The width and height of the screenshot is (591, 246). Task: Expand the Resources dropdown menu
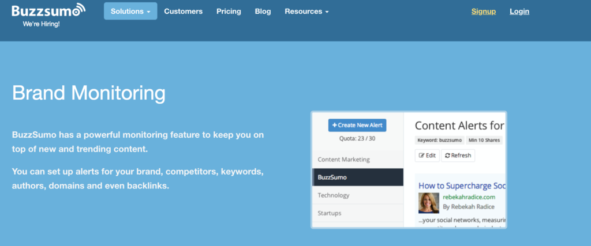click(x=307, y=12)
